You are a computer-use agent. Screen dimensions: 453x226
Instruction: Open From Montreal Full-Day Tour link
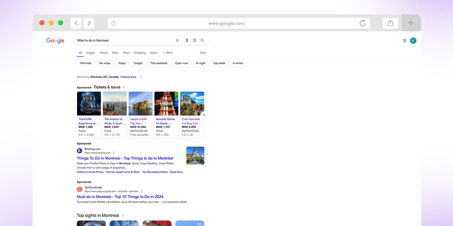coord(192,121)
